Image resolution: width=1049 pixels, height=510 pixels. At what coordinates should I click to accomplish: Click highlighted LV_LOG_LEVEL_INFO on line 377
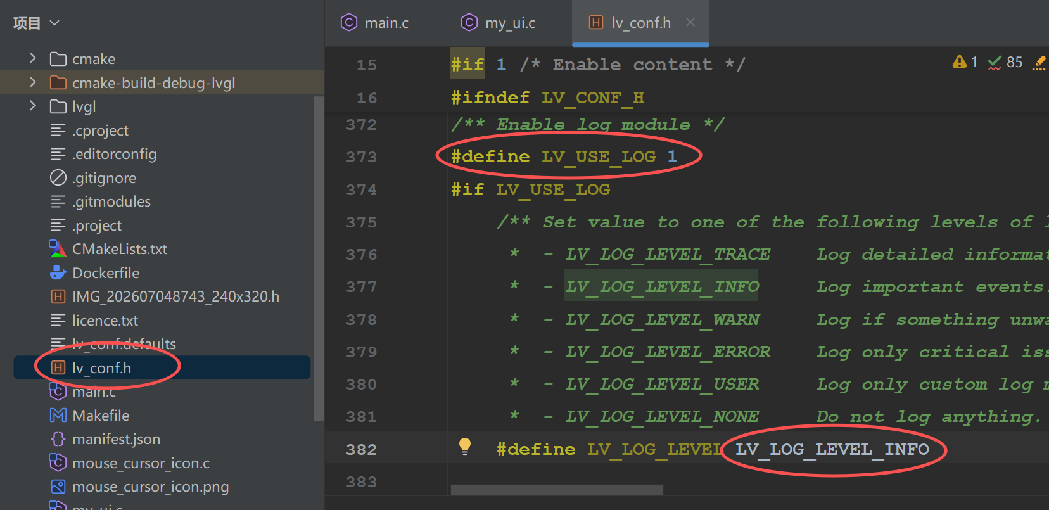(662, 286)
